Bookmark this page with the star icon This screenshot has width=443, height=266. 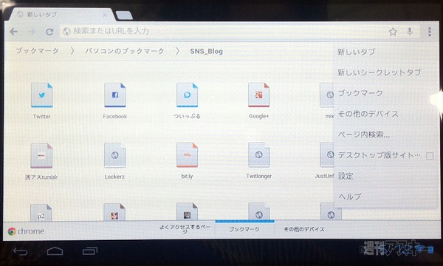point(393,32)
